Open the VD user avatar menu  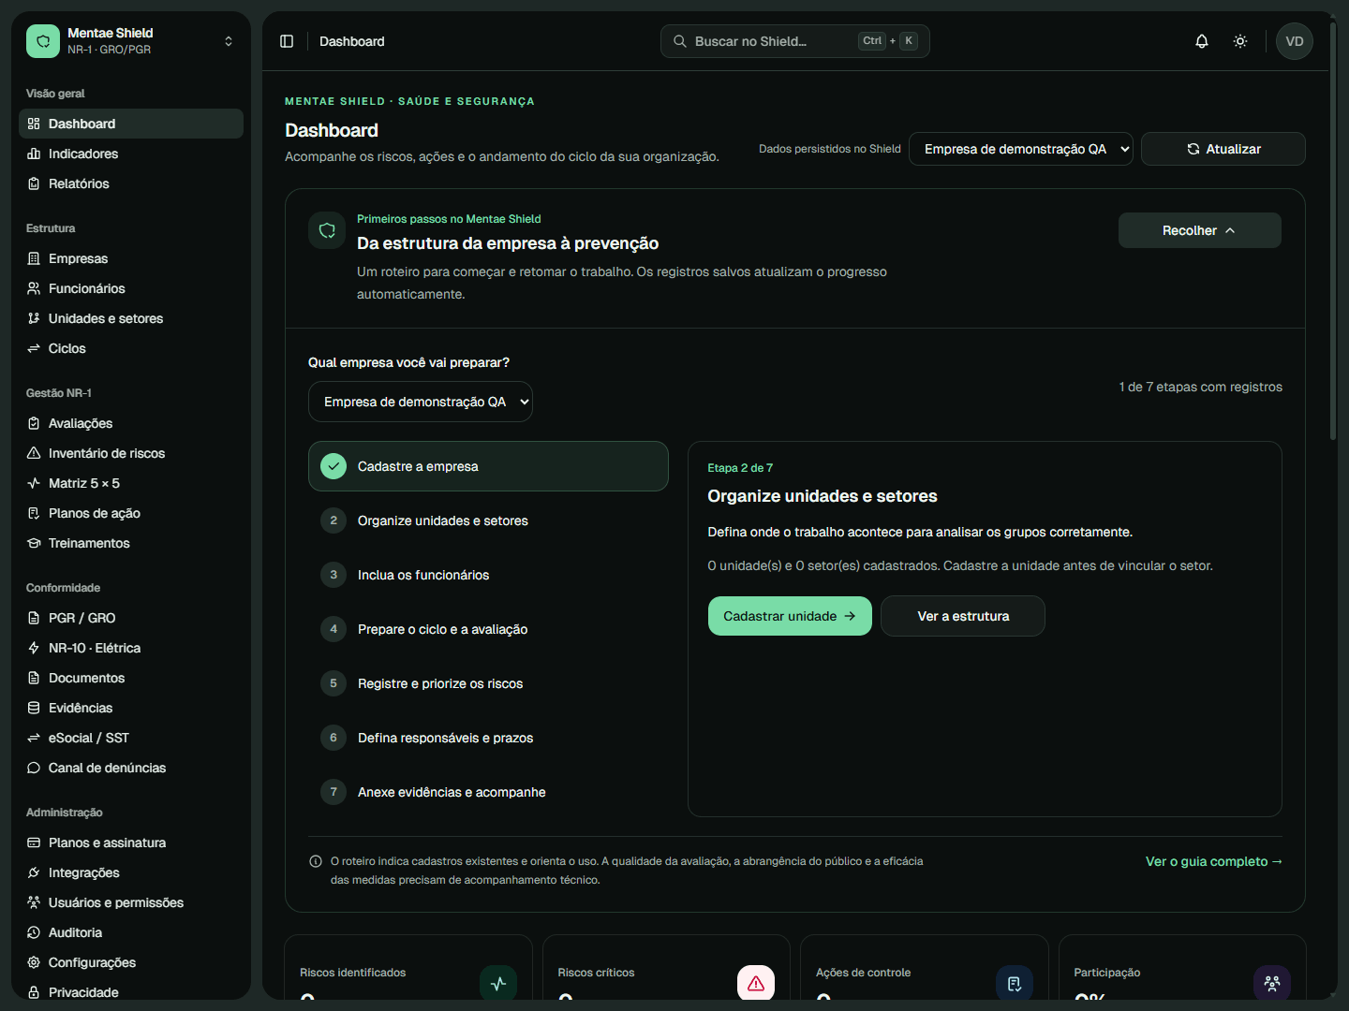coord(1295,41)
